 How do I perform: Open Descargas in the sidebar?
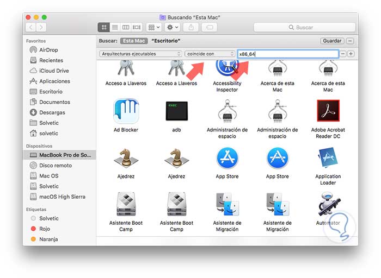pyautogui.click(x=52, y=112)
